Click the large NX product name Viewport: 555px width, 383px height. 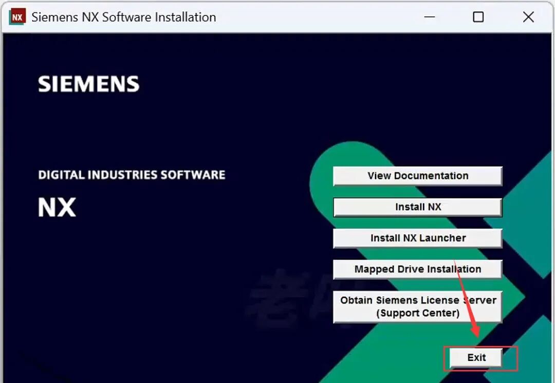[57, 207]
